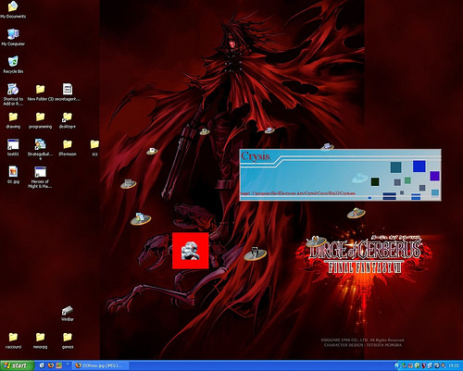Select the menorpg folder icon
The width and height of the screenshot is (463, 371).
40,340
